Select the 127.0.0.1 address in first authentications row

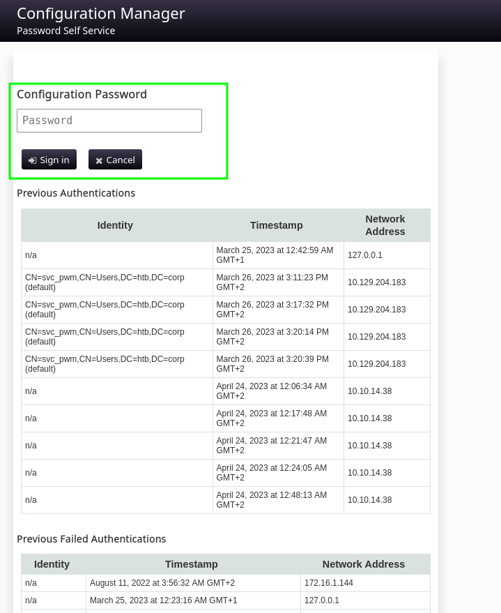[x=365, y=255]
